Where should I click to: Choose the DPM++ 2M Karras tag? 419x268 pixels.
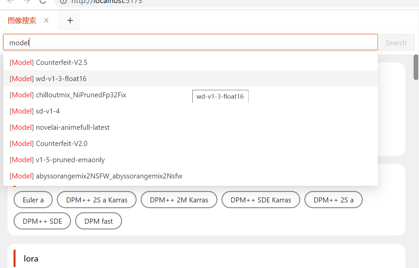pyautogui.click(x=179, y=200)
